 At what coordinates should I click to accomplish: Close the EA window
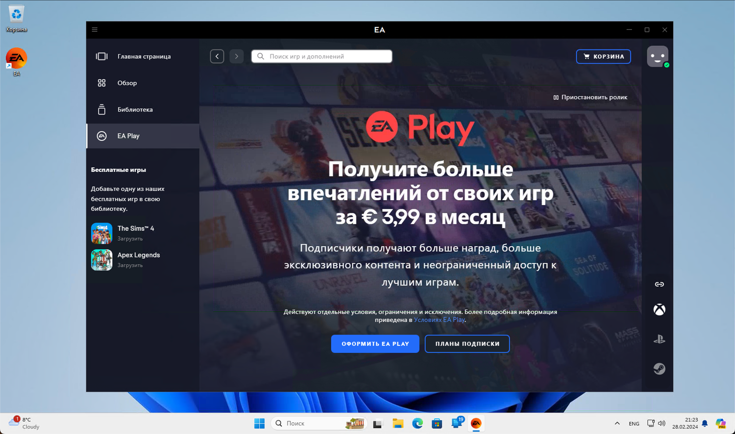coord(664,30)
